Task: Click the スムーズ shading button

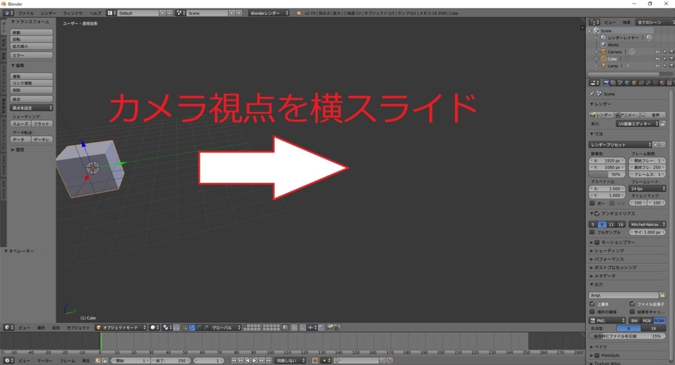Action: click(x=20, y=124)
